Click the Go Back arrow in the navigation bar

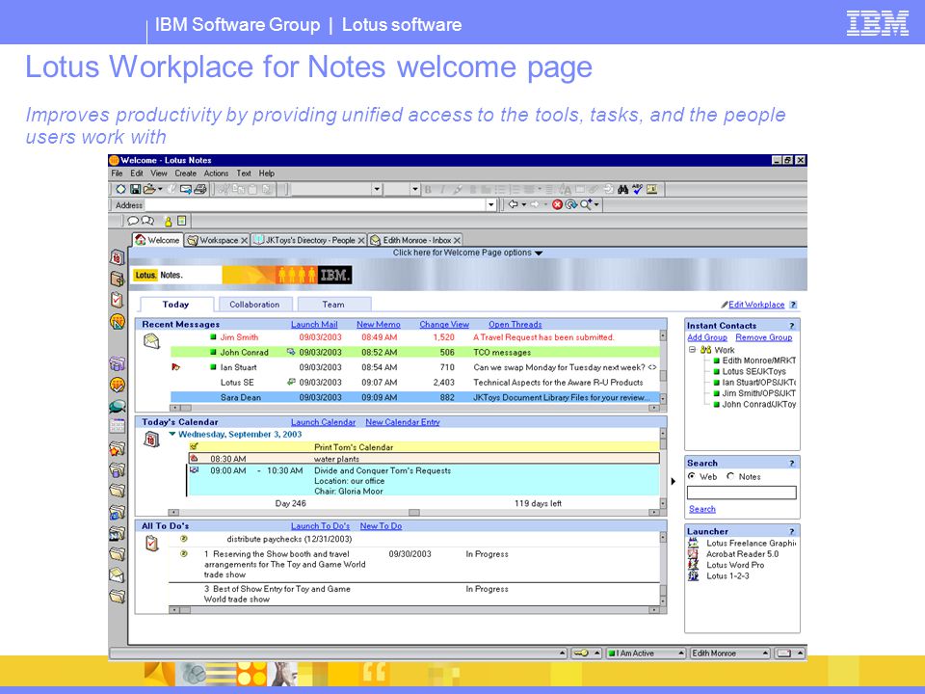coord(514,204)
